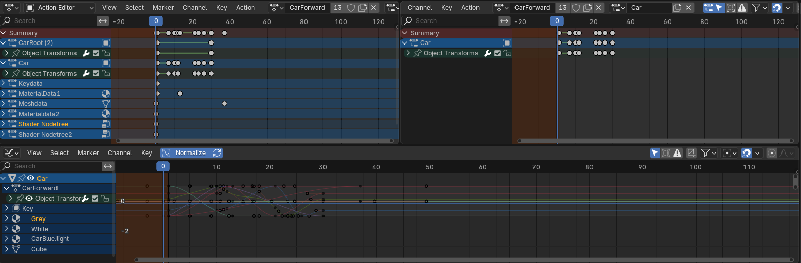Image resolution: width=801 pixels, height=263 pixels.
Task: Duplicate the Car slot
Action: click(x=678, y=8)
